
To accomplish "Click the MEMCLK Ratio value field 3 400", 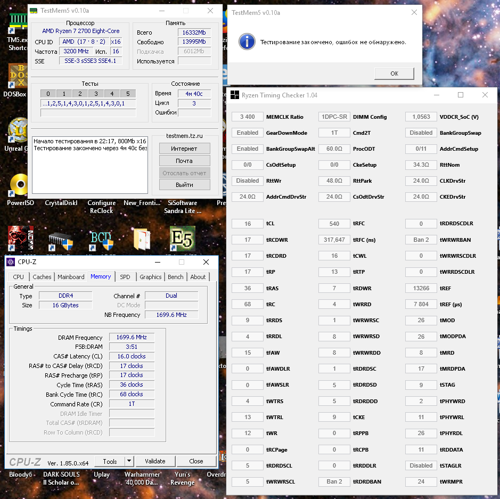I will pos(248,117).
